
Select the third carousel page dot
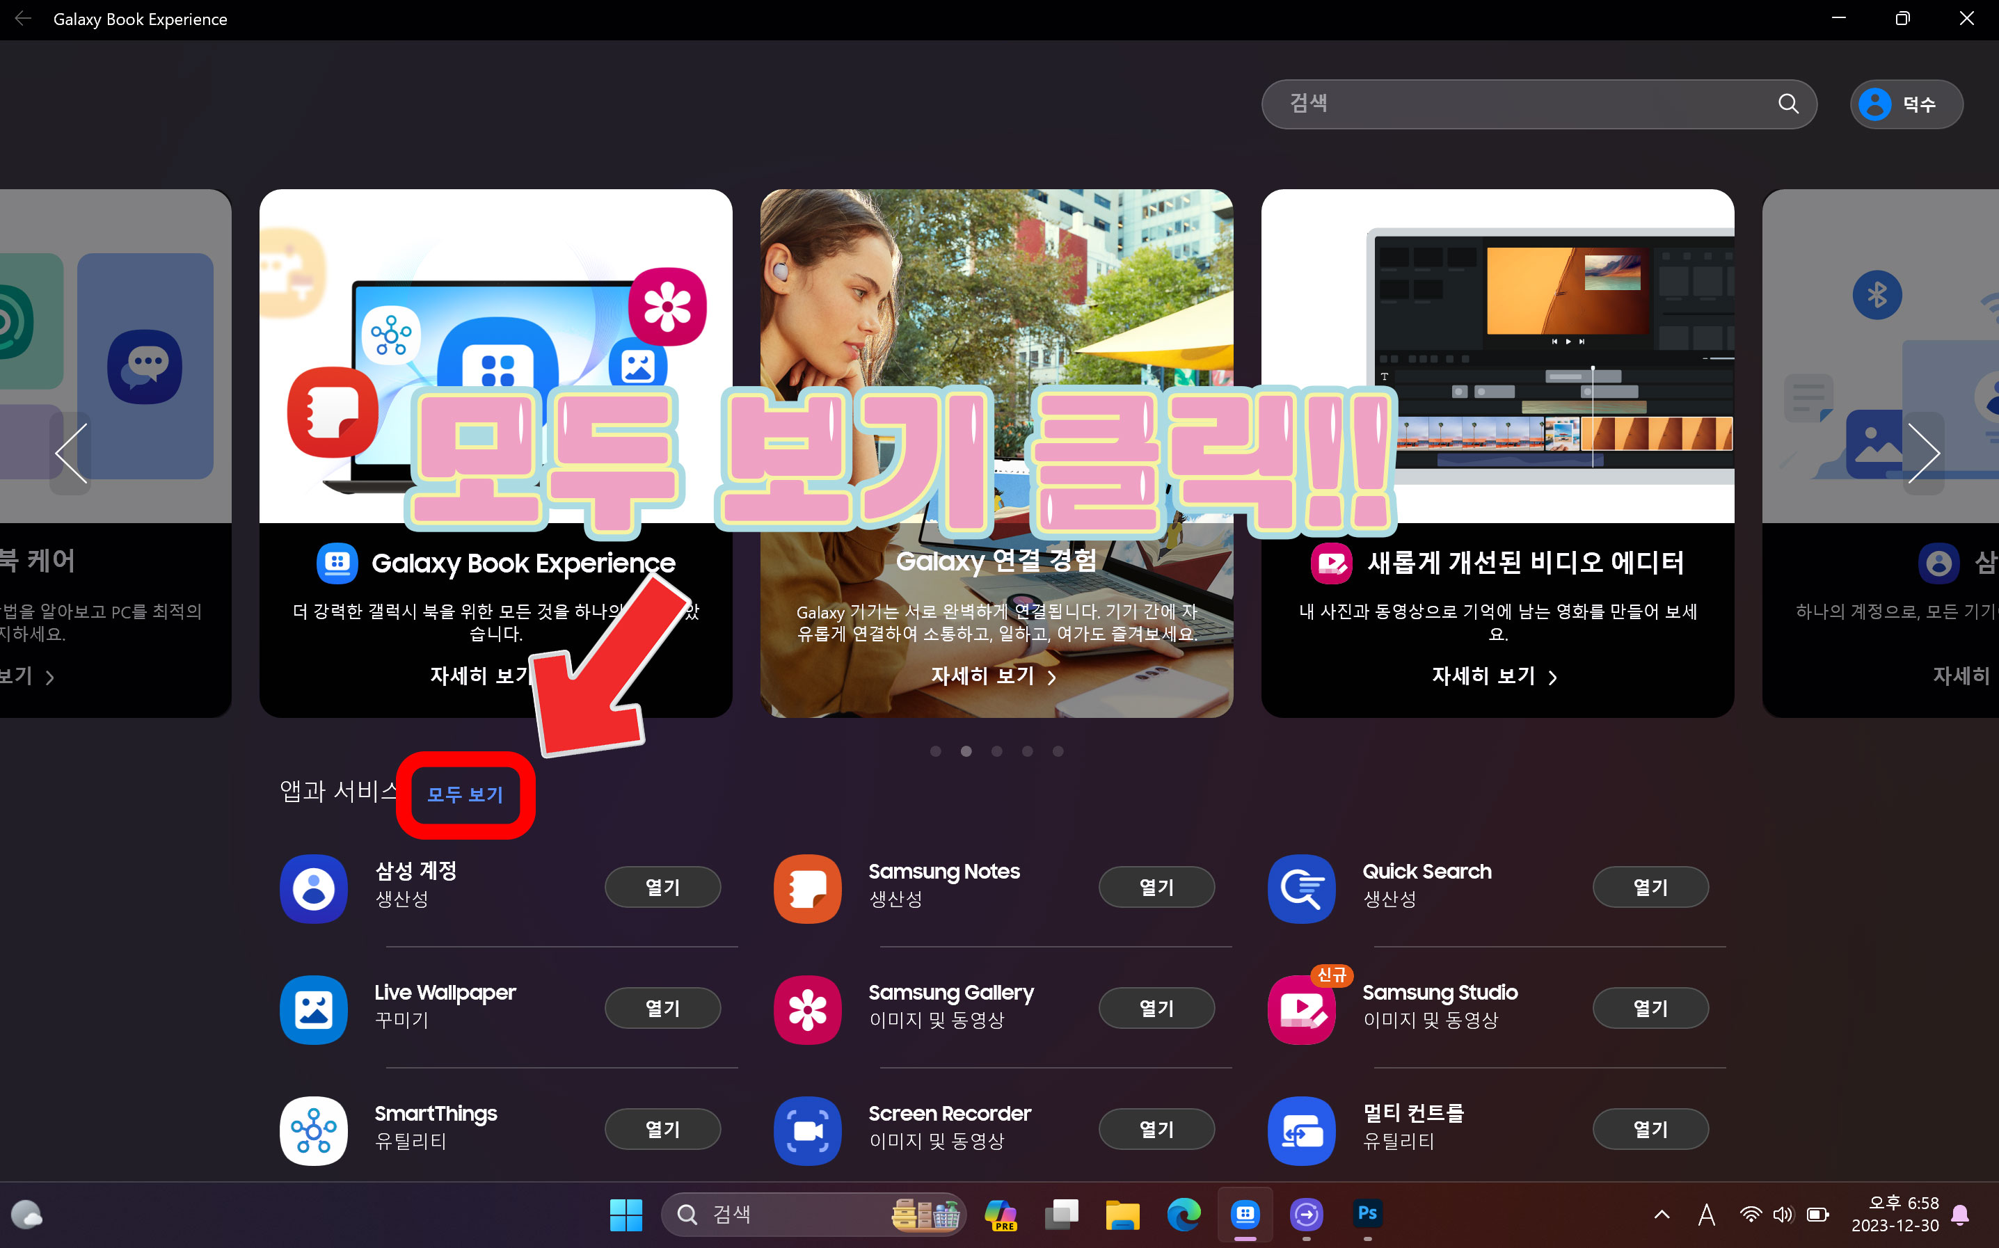996,751
